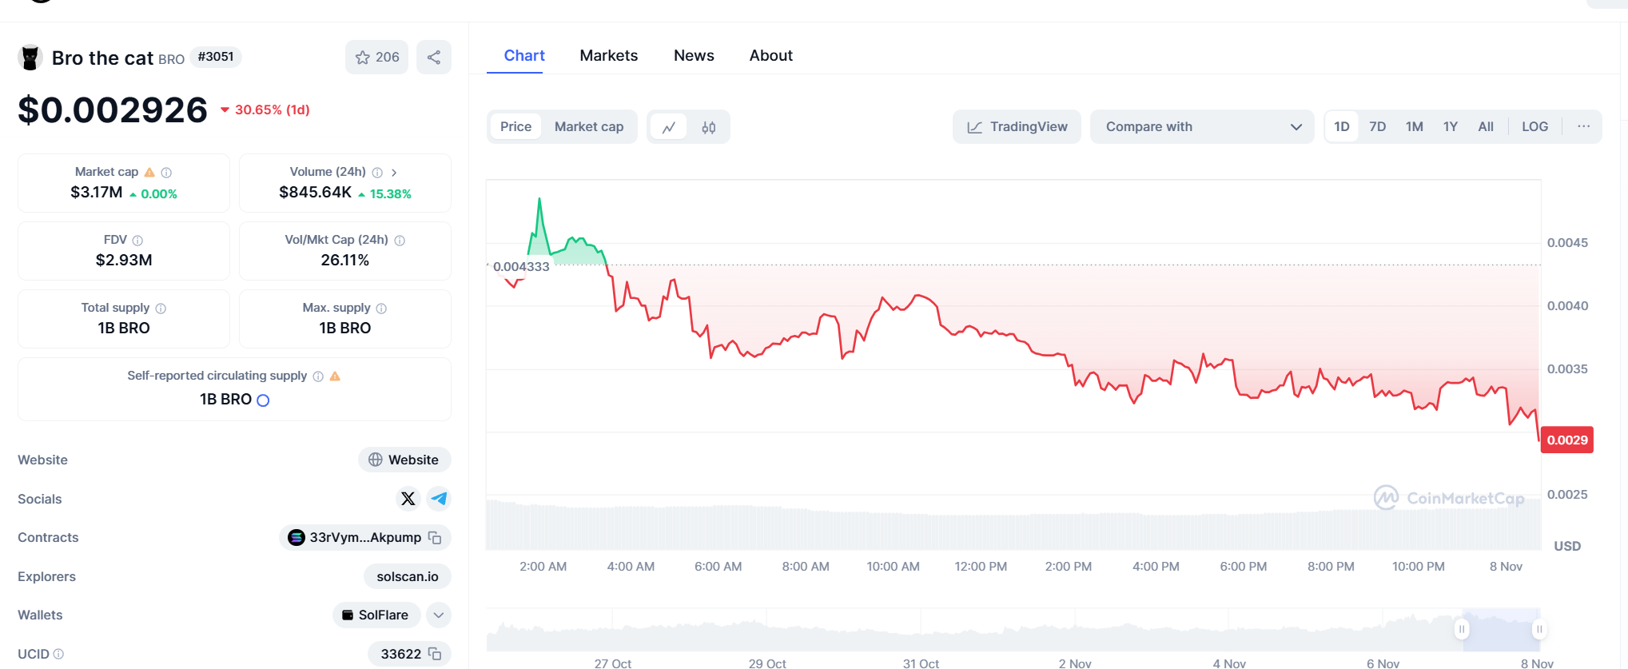Screen dimensions: 1628x669
Task: Open the News tab
Action: click(694, 56)
